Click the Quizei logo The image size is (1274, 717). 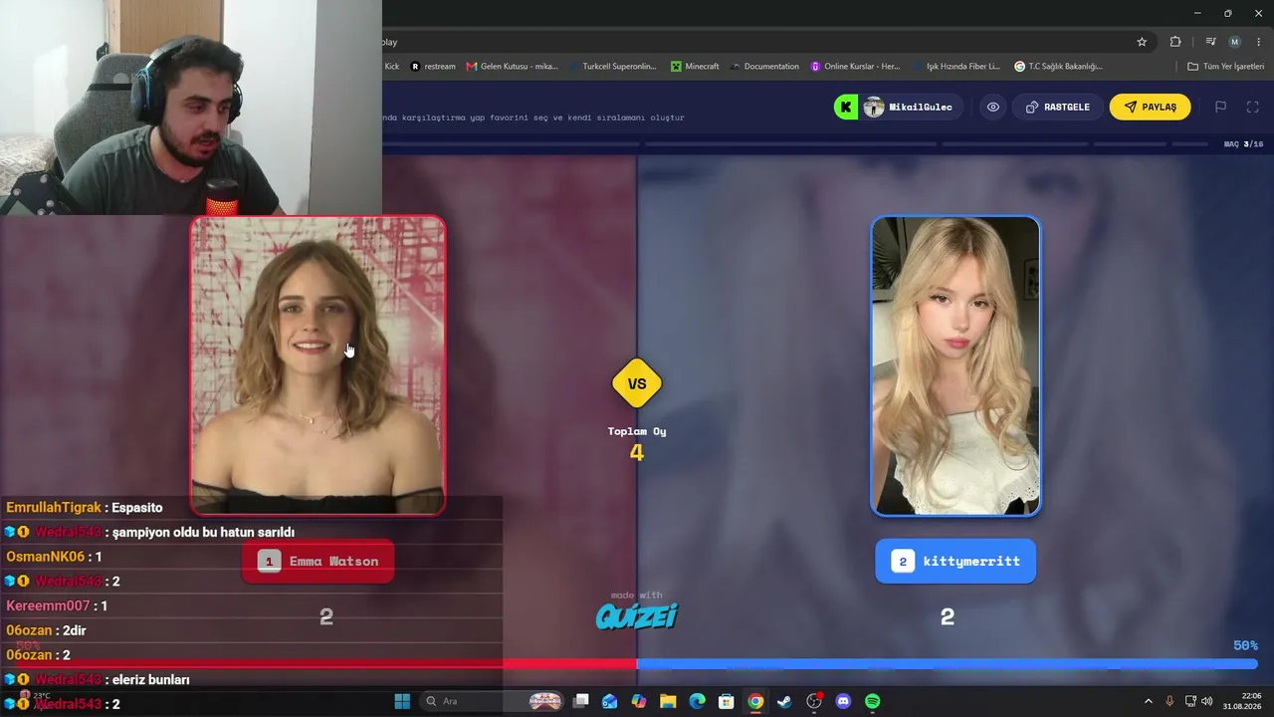click(x=637, y=617)
